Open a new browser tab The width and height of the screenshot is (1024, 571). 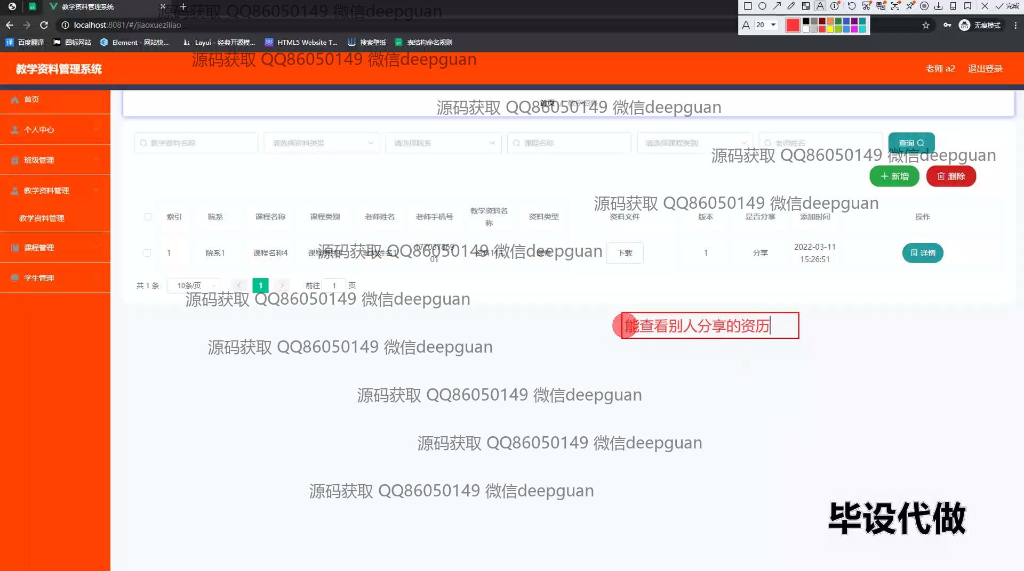183,6
